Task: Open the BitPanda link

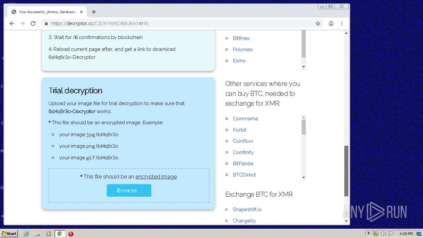Action: [243, 164]
